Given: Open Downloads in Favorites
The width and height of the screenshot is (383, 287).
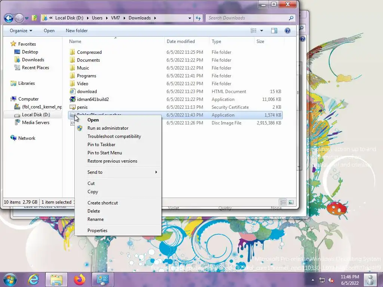Looking at the screenshot, I should click(33, 59).
